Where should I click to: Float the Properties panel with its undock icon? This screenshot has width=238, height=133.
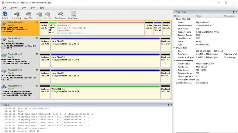(233, 12)
